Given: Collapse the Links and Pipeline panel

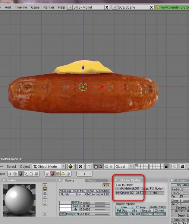Looking at the screenshot, I should coord(116,180).
